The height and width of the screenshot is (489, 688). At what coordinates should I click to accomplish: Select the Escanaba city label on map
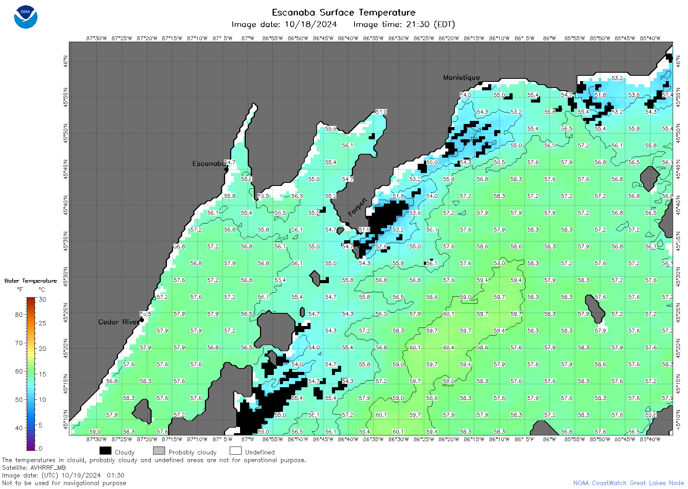pyautogui.click(x=209, y=164)
